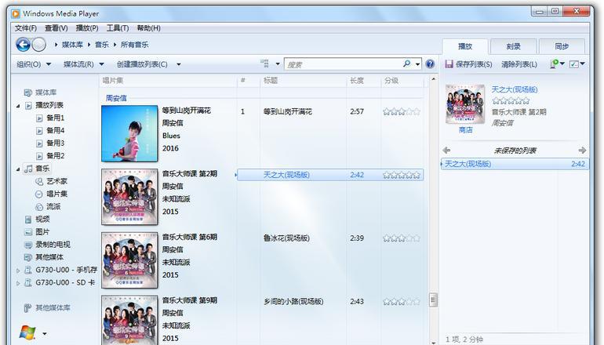This screenshot has width=604, height=345.
Task: Click the greyed forward navigation arrow
Action: (39, 45)
